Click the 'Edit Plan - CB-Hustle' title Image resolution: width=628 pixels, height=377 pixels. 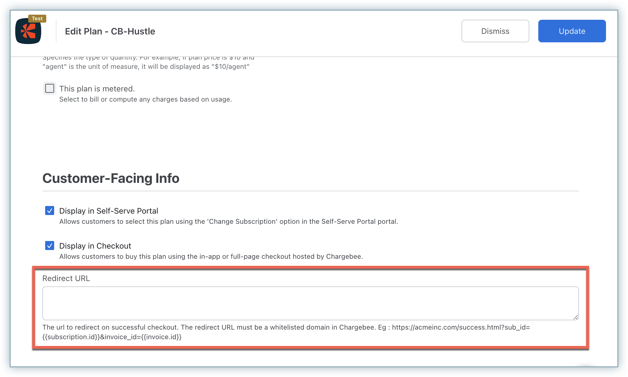tap(110, 31)
